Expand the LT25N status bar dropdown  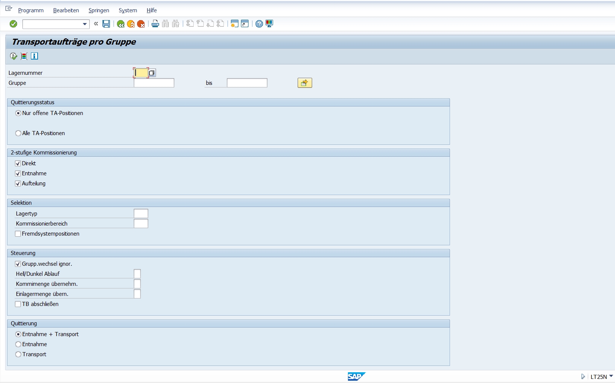tap(611, 376)
